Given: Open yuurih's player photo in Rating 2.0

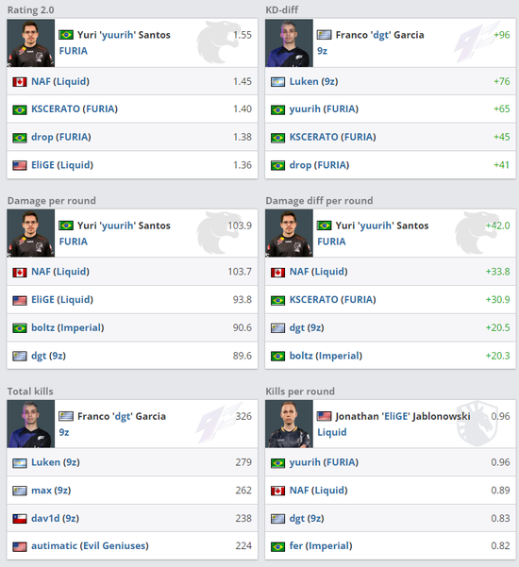Looking at the screenshot, I should click(31, 43).
